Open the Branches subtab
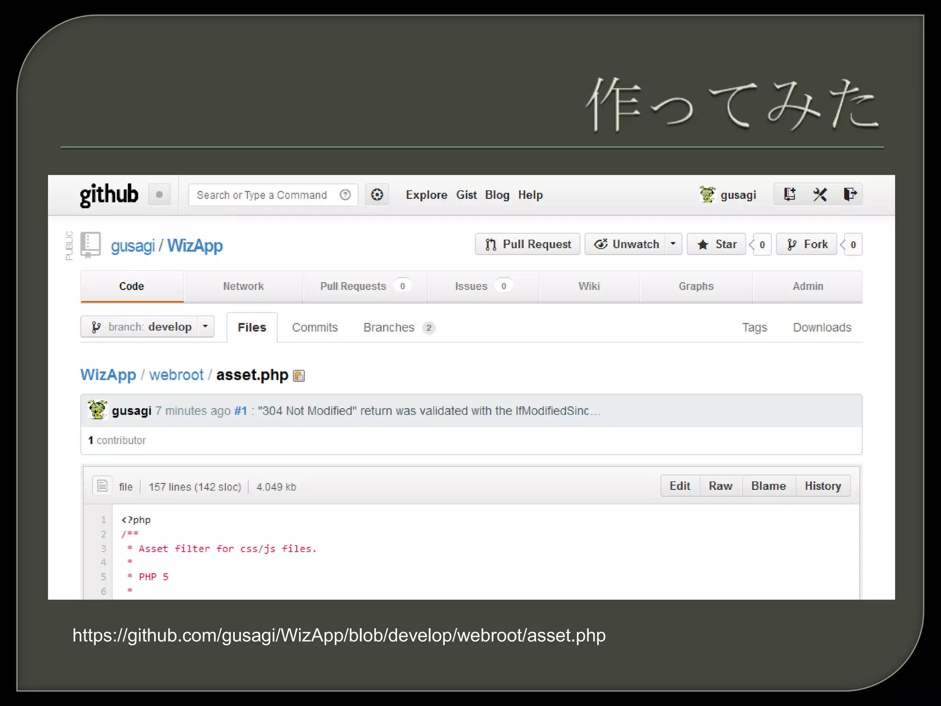Screen dimensions: 941x706 point(399,327)
